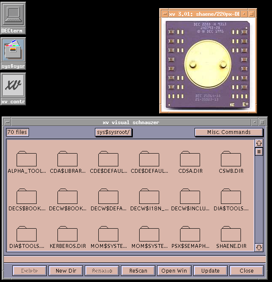This screenshot has width=272, height=282.
Task: Open the schnauzer window menu button
Action: pyautogui.click(x=7, y=122)
